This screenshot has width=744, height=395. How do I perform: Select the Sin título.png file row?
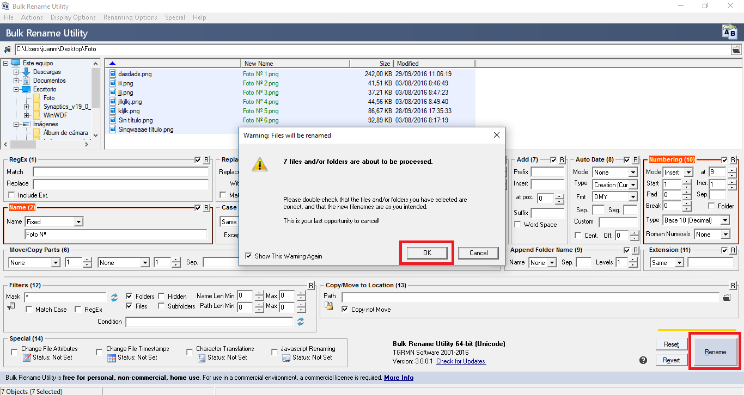point(290,120)
